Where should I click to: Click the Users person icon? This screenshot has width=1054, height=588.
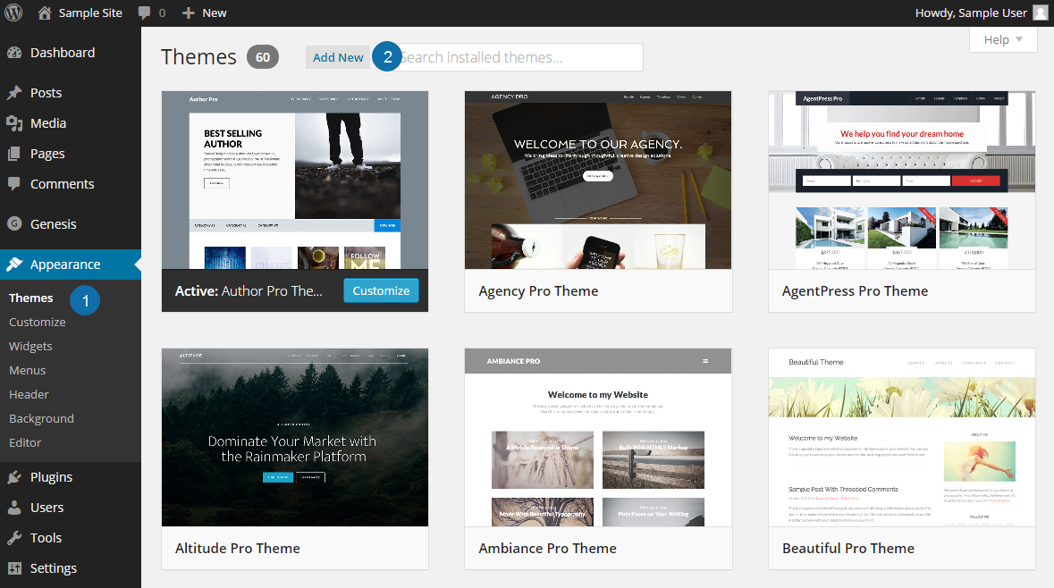pyautogui.click(x=14, y=508)
